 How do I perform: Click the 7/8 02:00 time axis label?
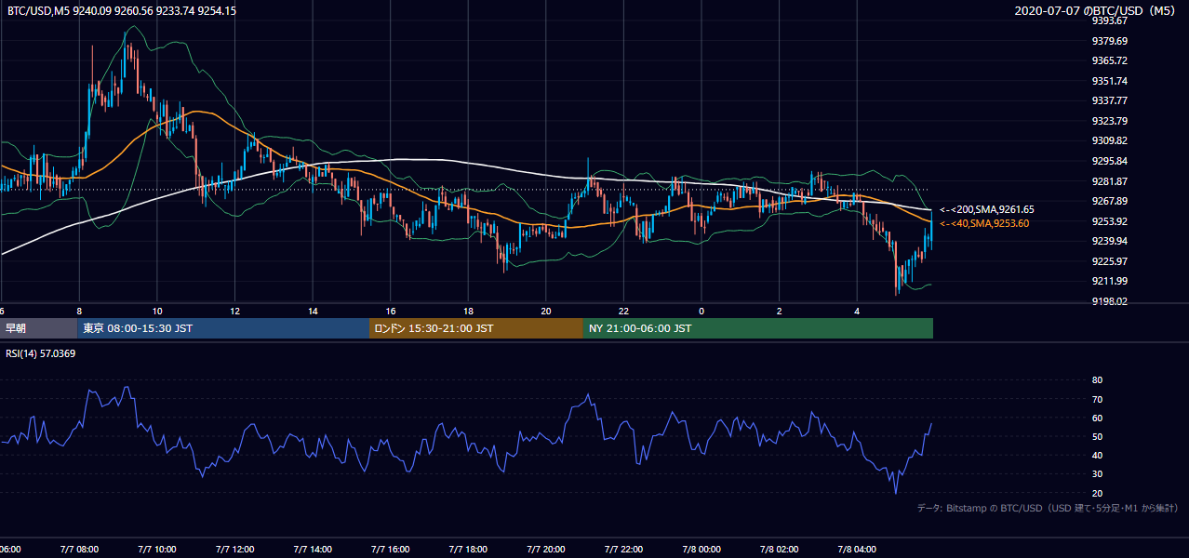coord(779,550)
